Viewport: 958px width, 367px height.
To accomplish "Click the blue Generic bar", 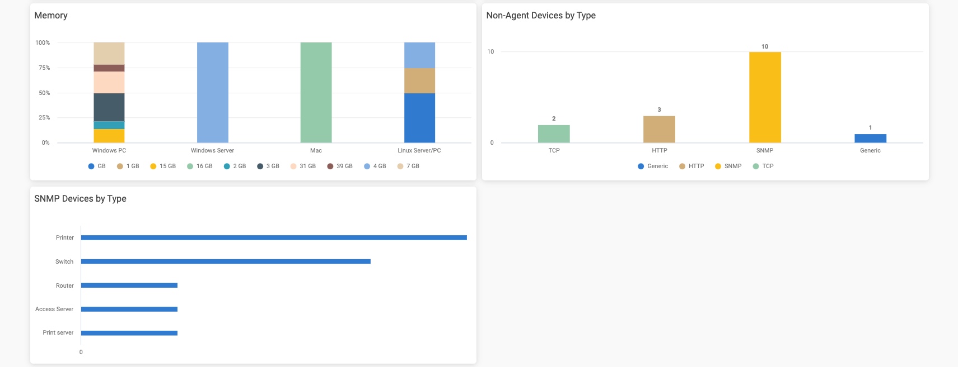I will click(870, 138).
